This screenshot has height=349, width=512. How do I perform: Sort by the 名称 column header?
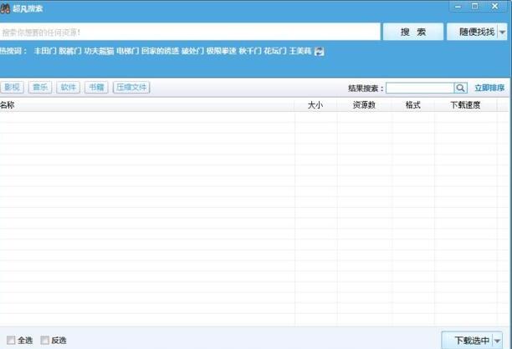tap(147, 105)
